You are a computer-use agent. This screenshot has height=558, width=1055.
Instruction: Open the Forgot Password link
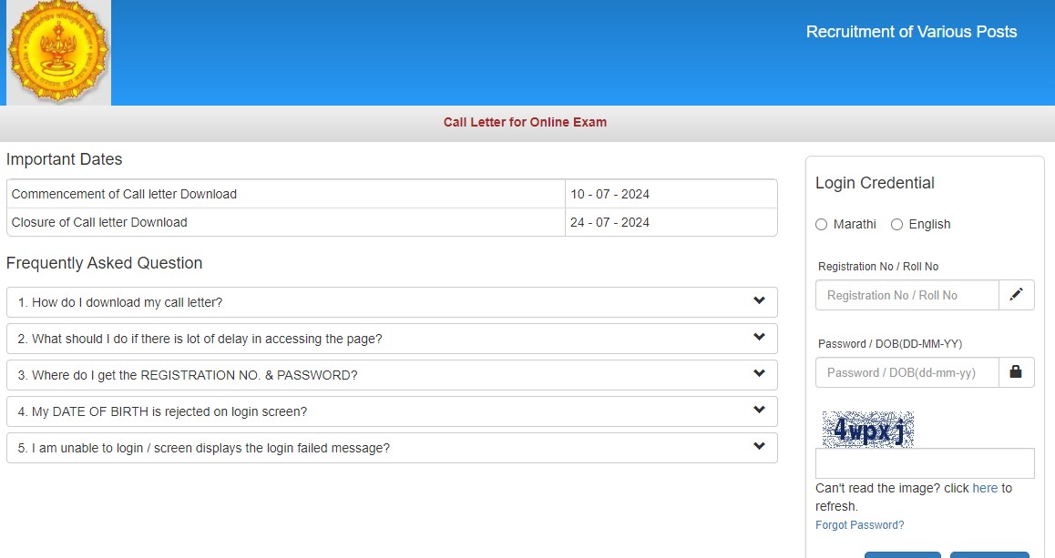tap(859, 525)
